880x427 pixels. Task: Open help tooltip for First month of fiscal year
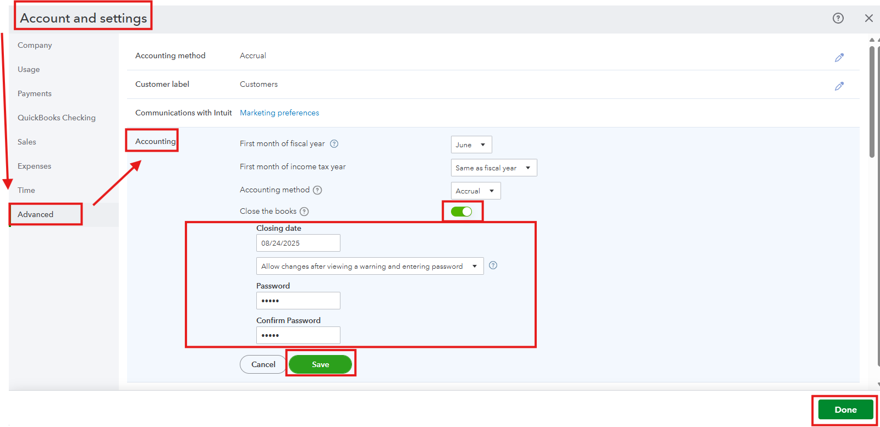coord(334,144)
